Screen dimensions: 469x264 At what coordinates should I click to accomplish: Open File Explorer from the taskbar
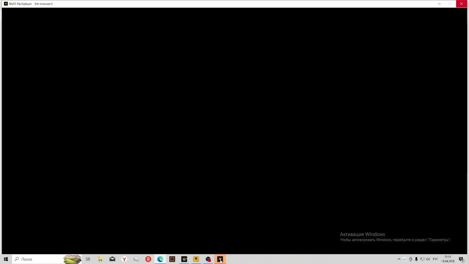click(100, 259)
